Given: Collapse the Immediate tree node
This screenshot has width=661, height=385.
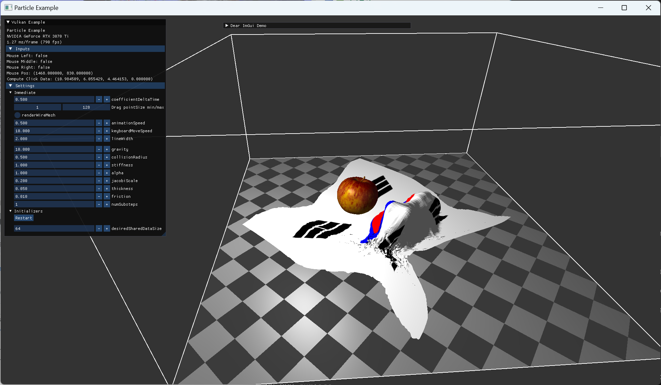Looking at the screenshot, I should pos(11,93).
